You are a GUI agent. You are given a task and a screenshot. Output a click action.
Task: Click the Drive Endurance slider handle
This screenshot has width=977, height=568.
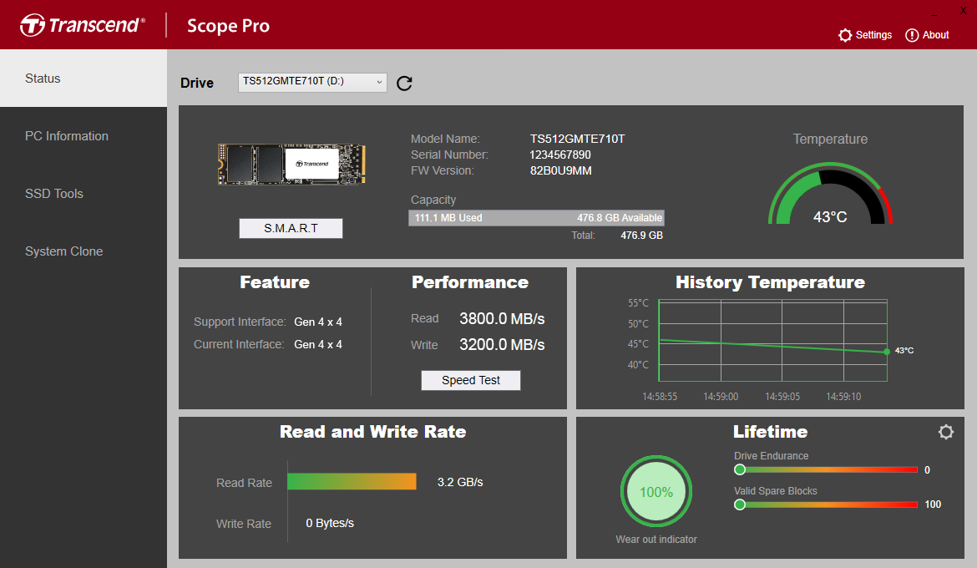740,469
